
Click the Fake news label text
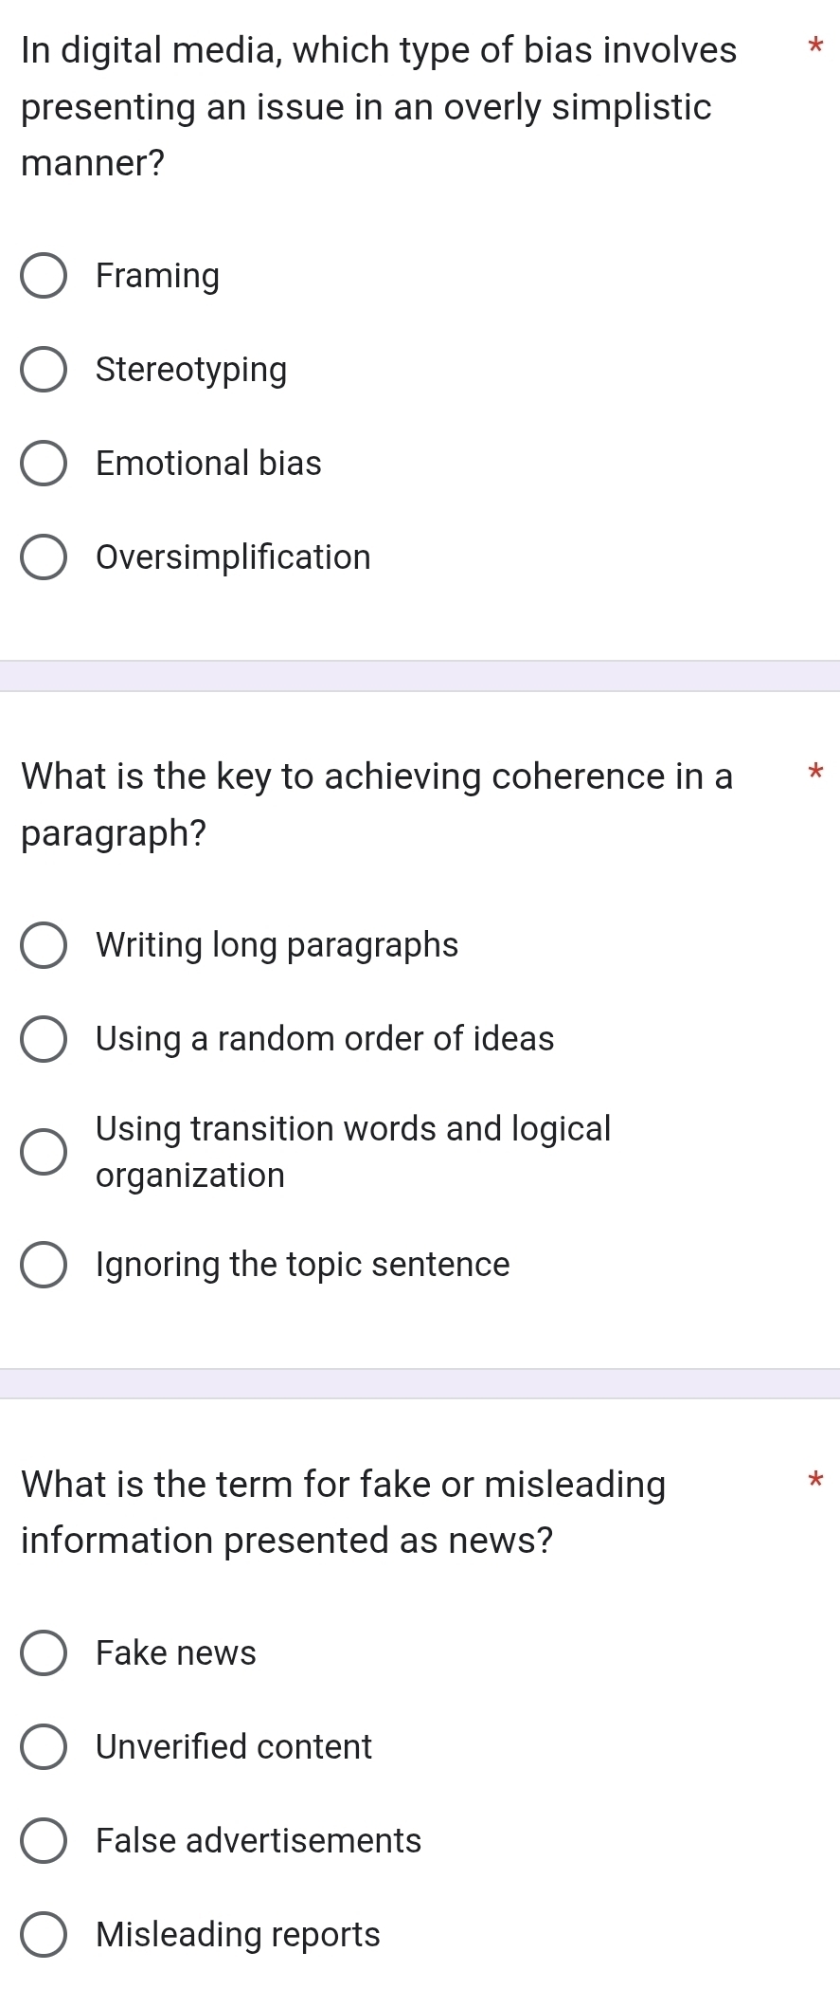tap(176, 1653)
